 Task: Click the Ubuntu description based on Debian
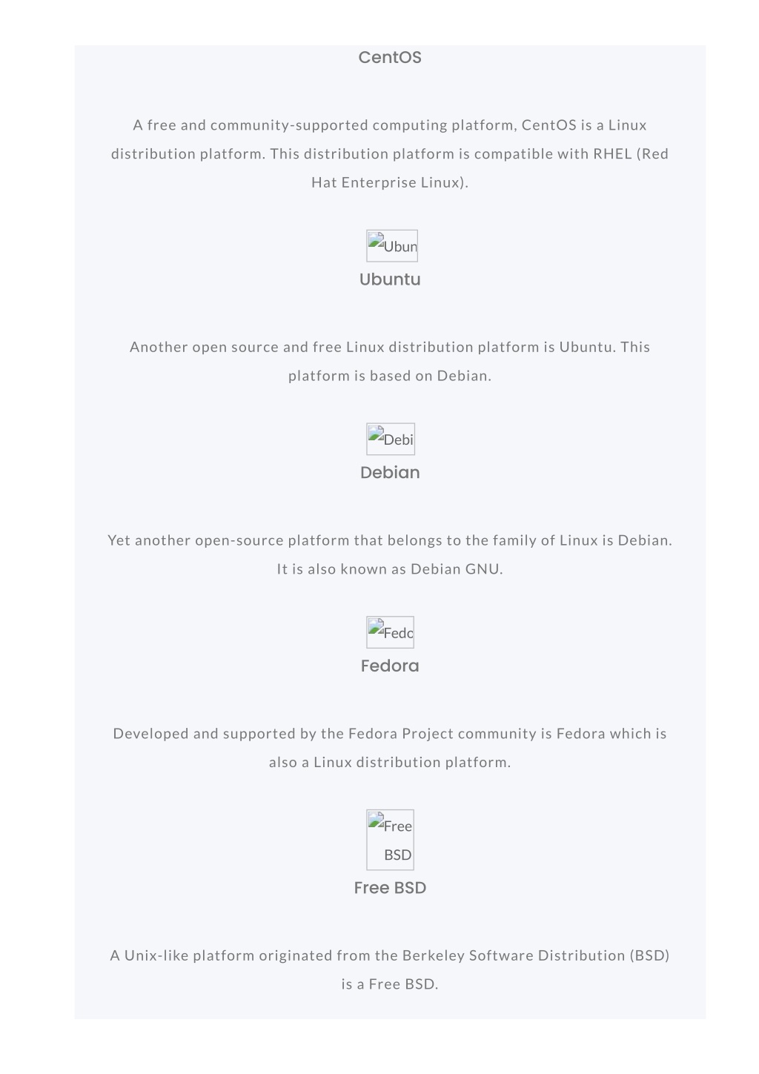[390, 361]
